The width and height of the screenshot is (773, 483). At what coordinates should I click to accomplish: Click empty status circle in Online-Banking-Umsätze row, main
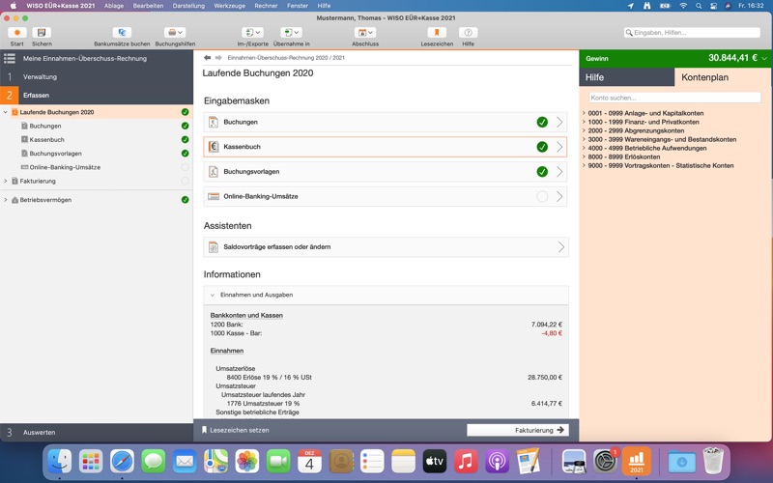(542, 196)
